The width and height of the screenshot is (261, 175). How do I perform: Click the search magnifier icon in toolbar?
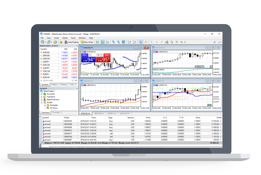pyautogui.click(x=215, y=42)
